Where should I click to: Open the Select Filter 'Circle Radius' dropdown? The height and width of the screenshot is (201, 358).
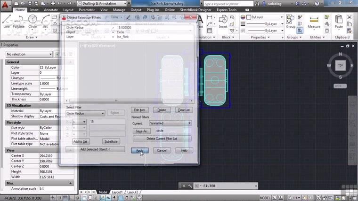click(85, 113)
